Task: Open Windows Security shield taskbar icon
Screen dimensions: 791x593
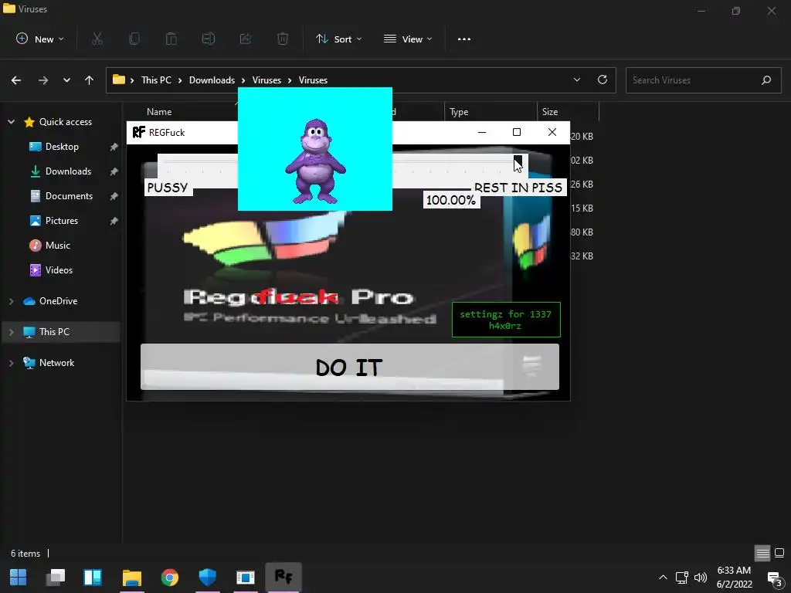Action: coord(207,577)
